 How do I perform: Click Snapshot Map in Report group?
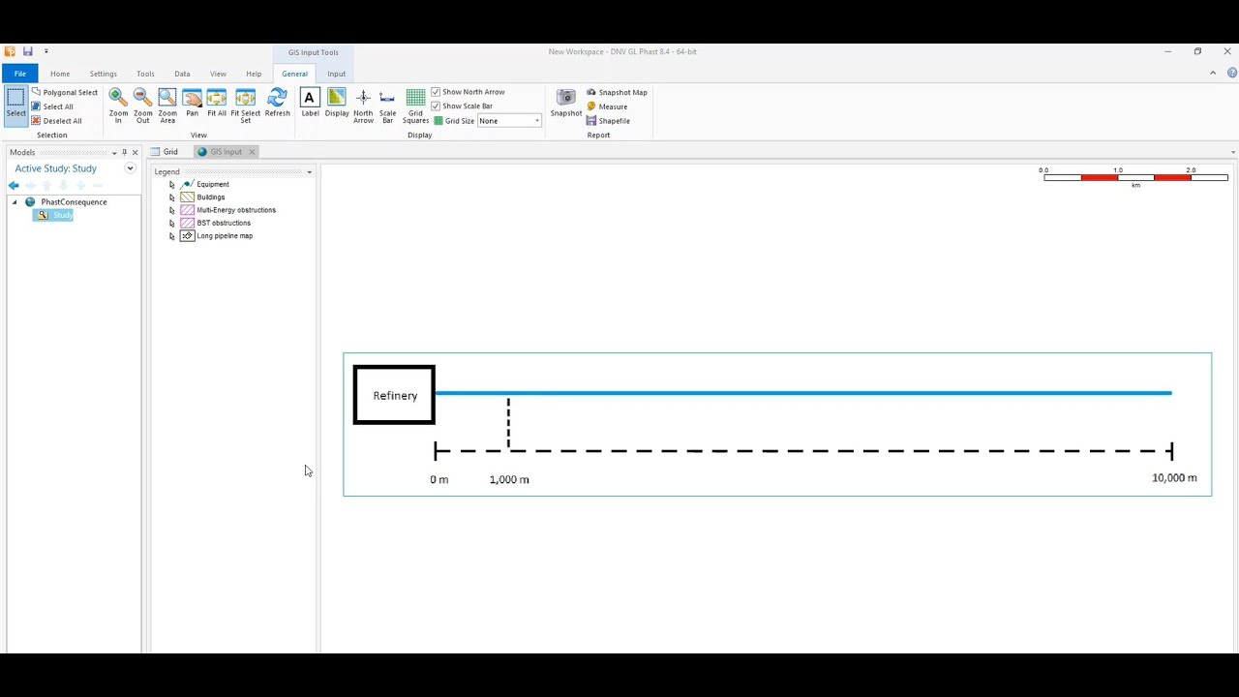click(617, 92)
